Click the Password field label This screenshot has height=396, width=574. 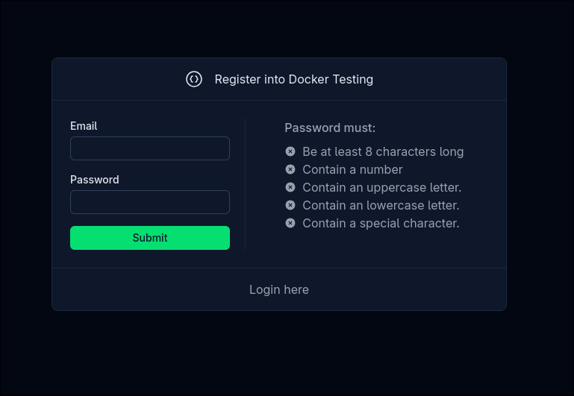(x=94, y=180)
